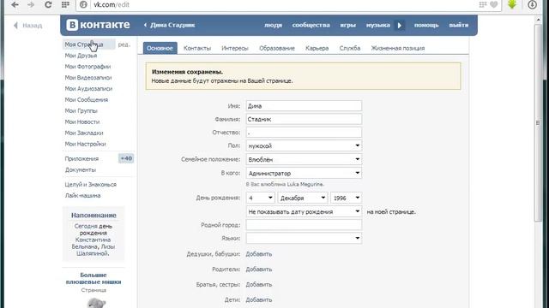Switch to the Карьера tab
549x308 pixels.
[x=317, y=48]
